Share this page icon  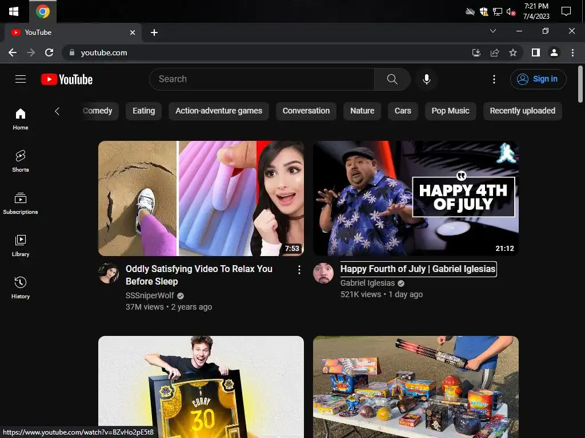[x=495, y=52]
